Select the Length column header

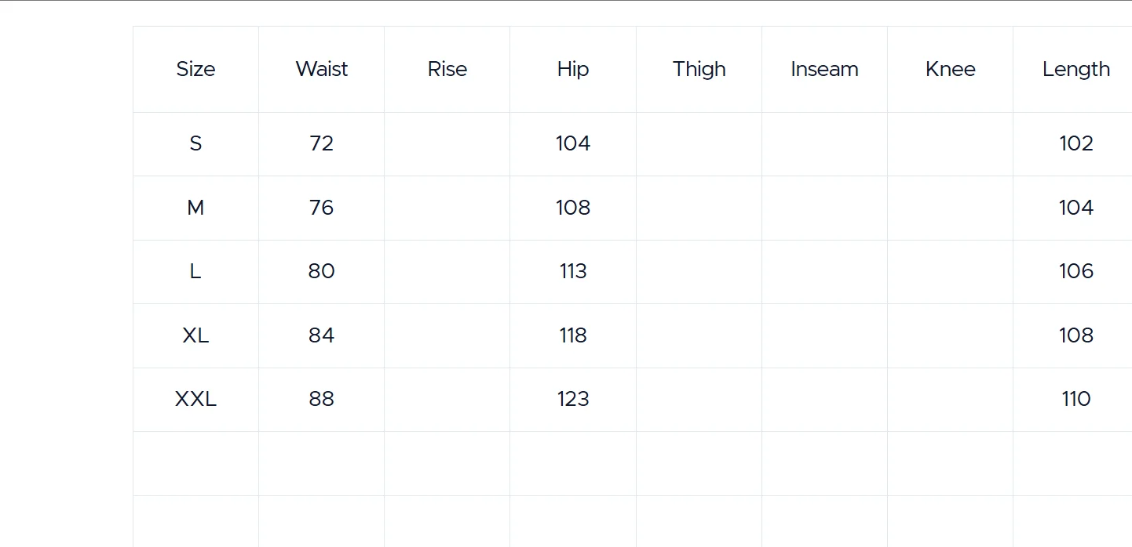(1075, 69)
